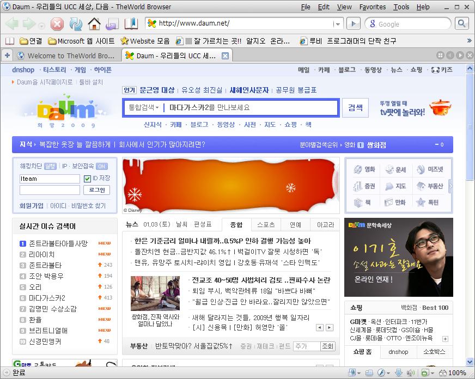The image size is (475, 379).
Task: Add a new tab with plus button
Action: (7, 56)
